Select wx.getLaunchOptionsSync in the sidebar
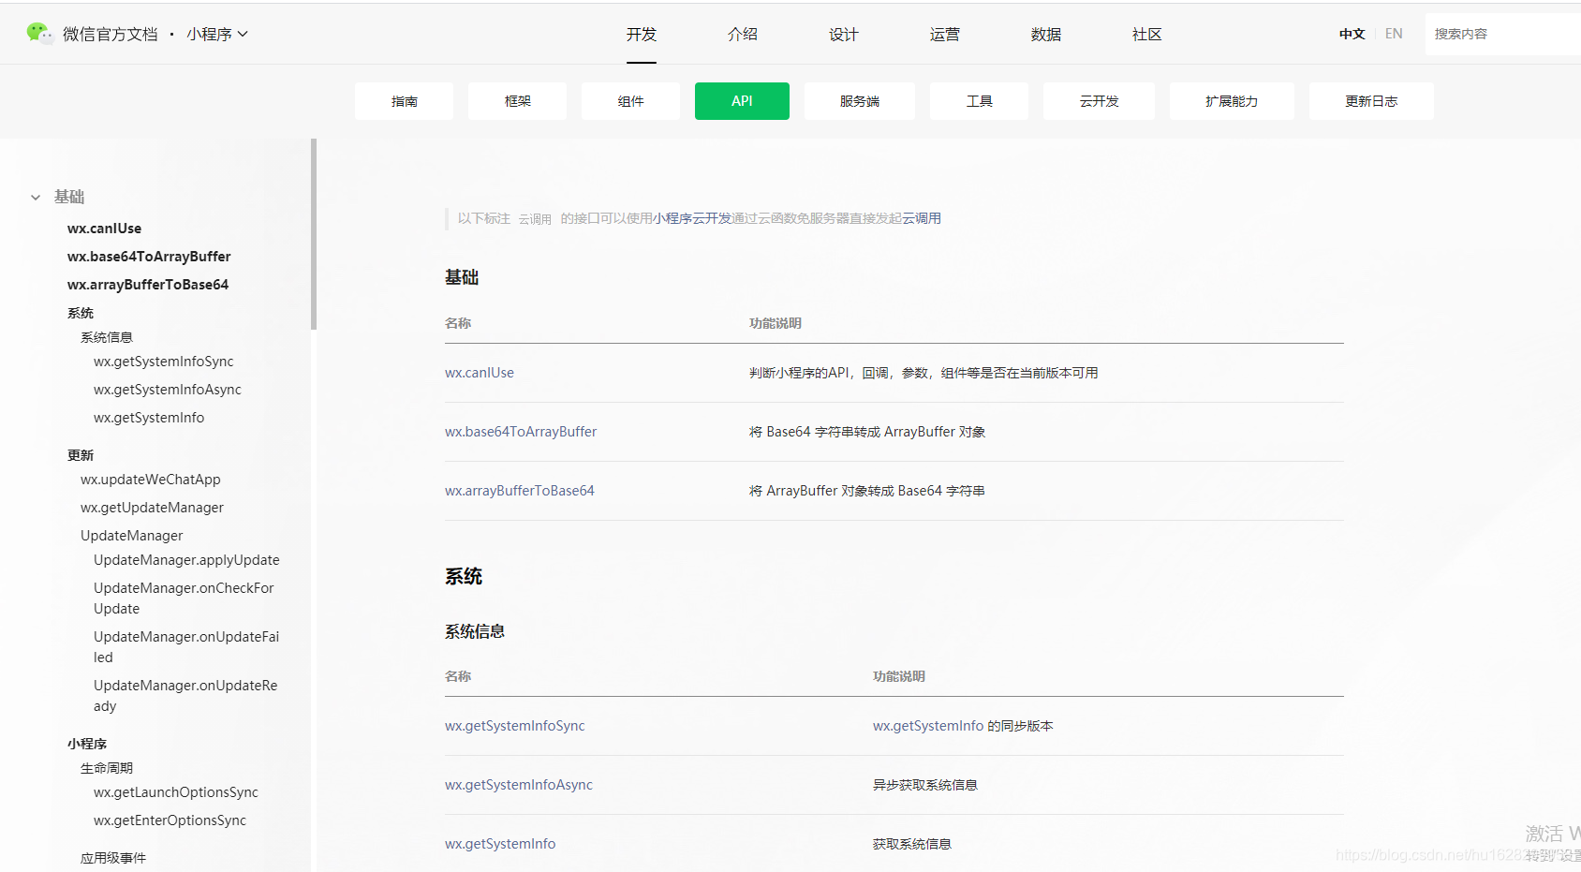The image size is (1581, 872). coord(176,792)
